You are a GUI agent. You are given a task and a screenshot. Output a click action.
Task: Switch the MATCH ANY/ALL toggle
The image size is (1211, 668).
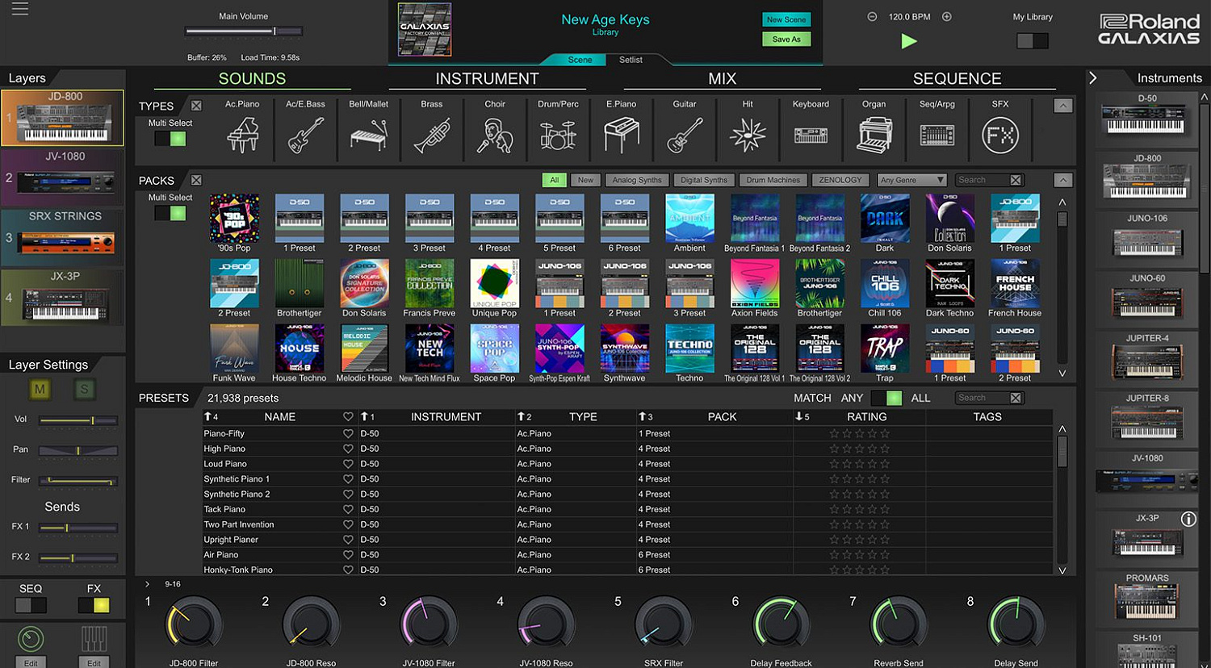coord(886,398)
